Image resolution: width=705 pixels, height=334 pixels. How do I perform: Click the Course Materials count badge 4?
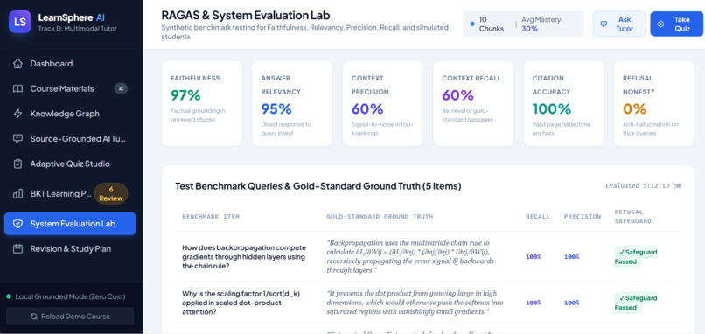[x=121, y=88]
